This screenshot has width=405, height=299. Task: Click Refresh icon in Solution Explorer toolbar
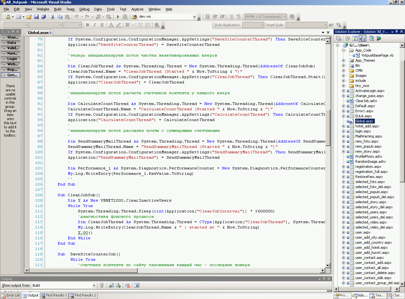355,38
